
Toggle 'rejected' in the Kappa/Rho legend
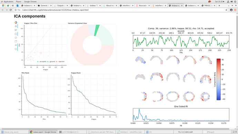point(60,61)
